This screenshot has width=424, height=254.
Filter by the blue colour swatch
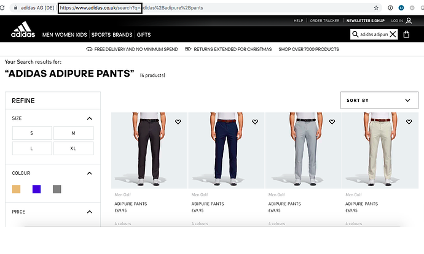tap(36, 189)
